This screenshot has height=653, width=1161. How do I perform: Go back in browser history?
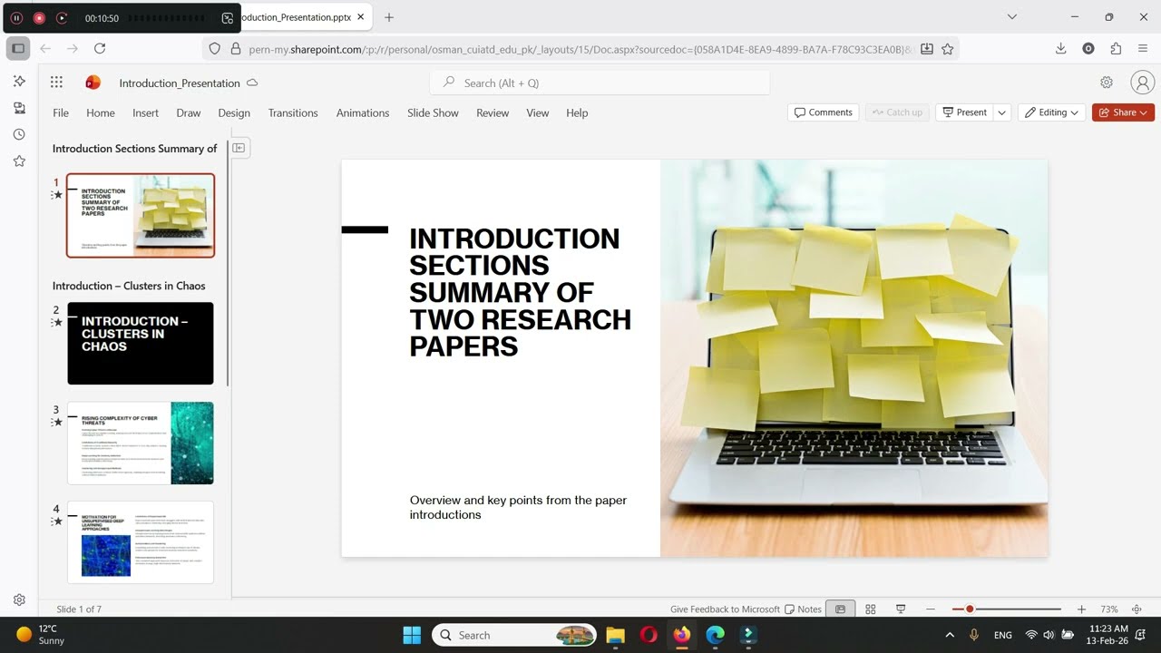click(x=45, y=49)
